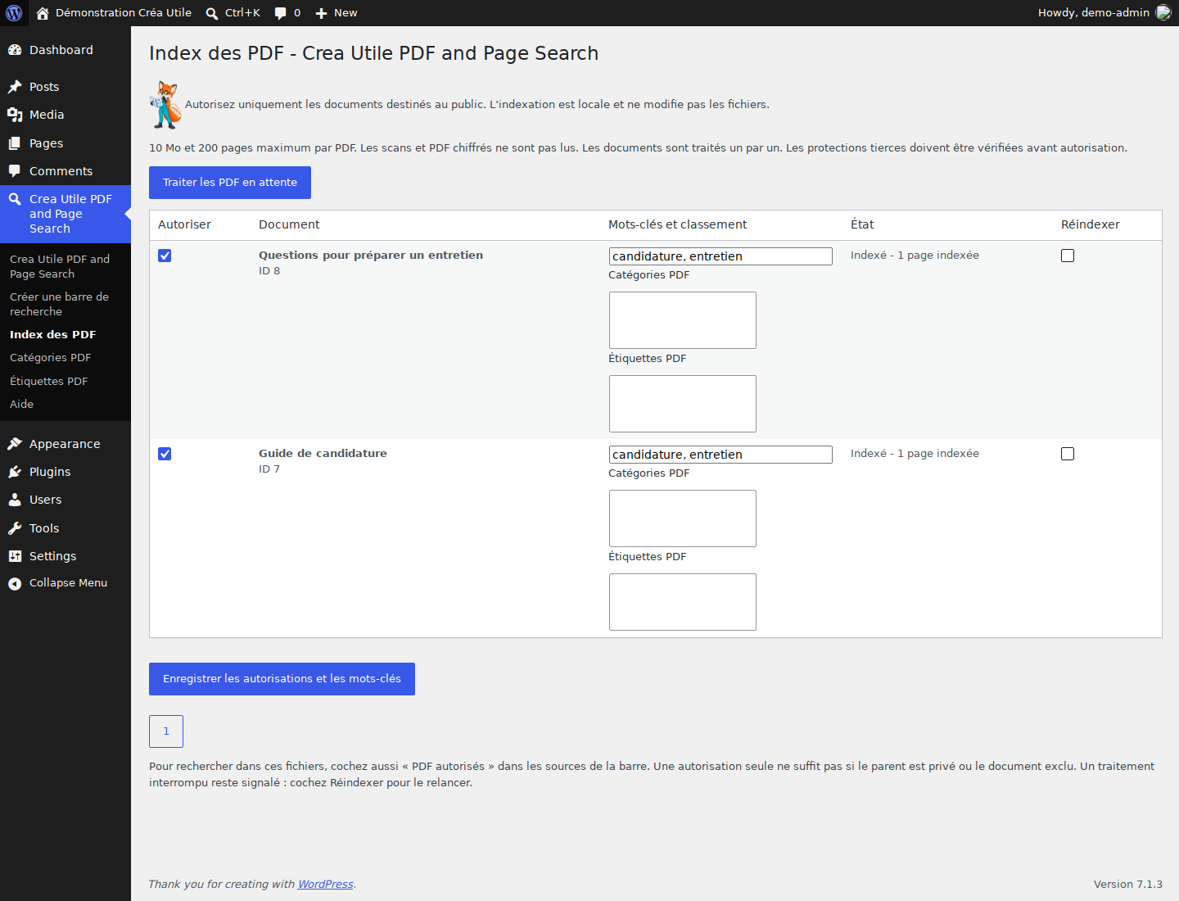This screenshot has height=901, width=1179.
Task: Click the Version 7.1.3 footer text
Action: pyautogui.click(x=1128, y=885)
